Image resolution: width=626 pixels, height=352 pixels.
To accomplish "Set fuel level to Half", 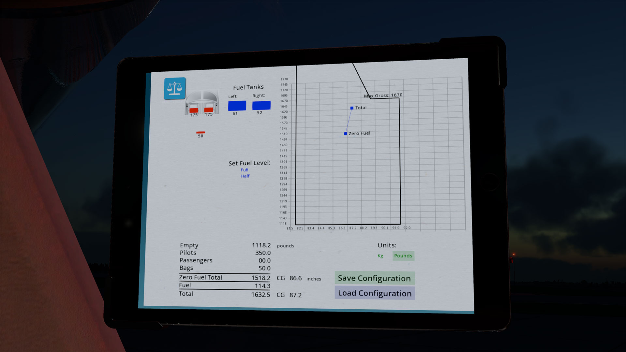I will pyautogui.click(x=245, y=176).
